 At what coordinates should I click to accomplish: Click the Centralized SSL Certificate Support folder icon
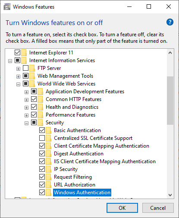[48, 138]
